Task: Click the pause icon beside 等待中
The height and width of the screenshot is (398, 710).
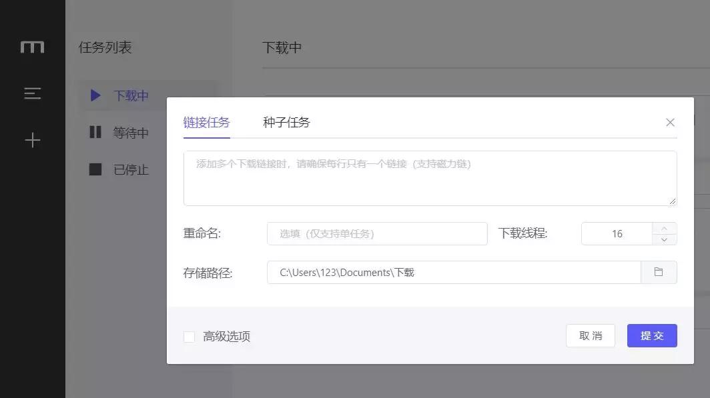Action: [95, 133]
